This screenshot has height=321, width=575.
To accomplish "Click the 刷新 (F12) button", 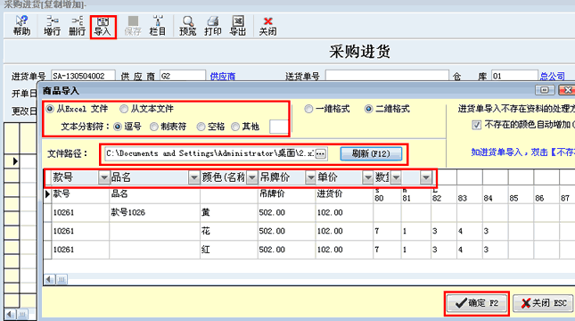I will pyautogui.click(x=371, y=153).
